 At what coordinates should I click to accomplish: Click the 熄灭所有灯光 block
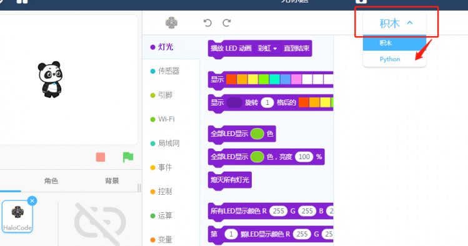(230, 180)
